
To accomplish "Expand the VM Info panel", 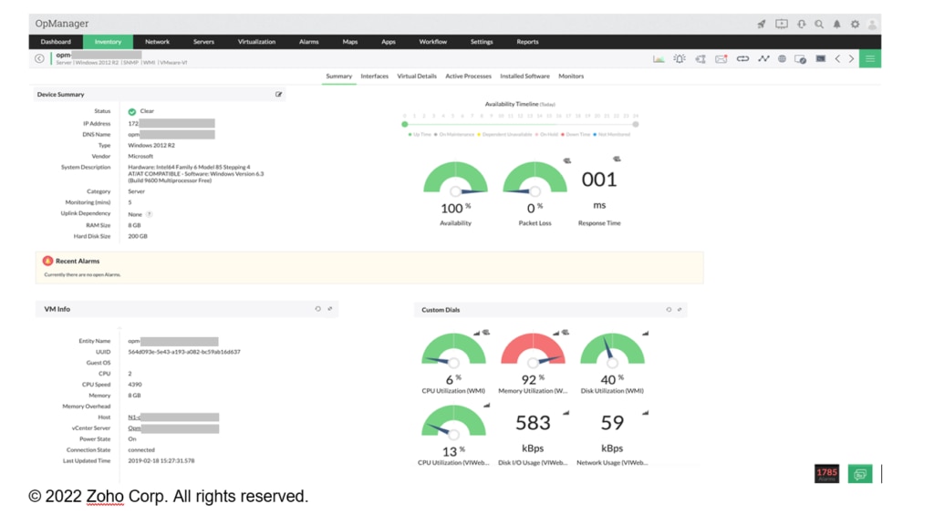I will click(330, 308).
